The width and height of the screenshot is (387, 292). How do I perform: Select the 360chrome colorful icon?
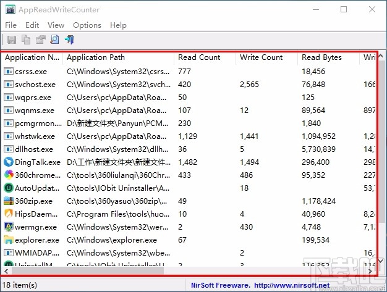pos(9,175)
